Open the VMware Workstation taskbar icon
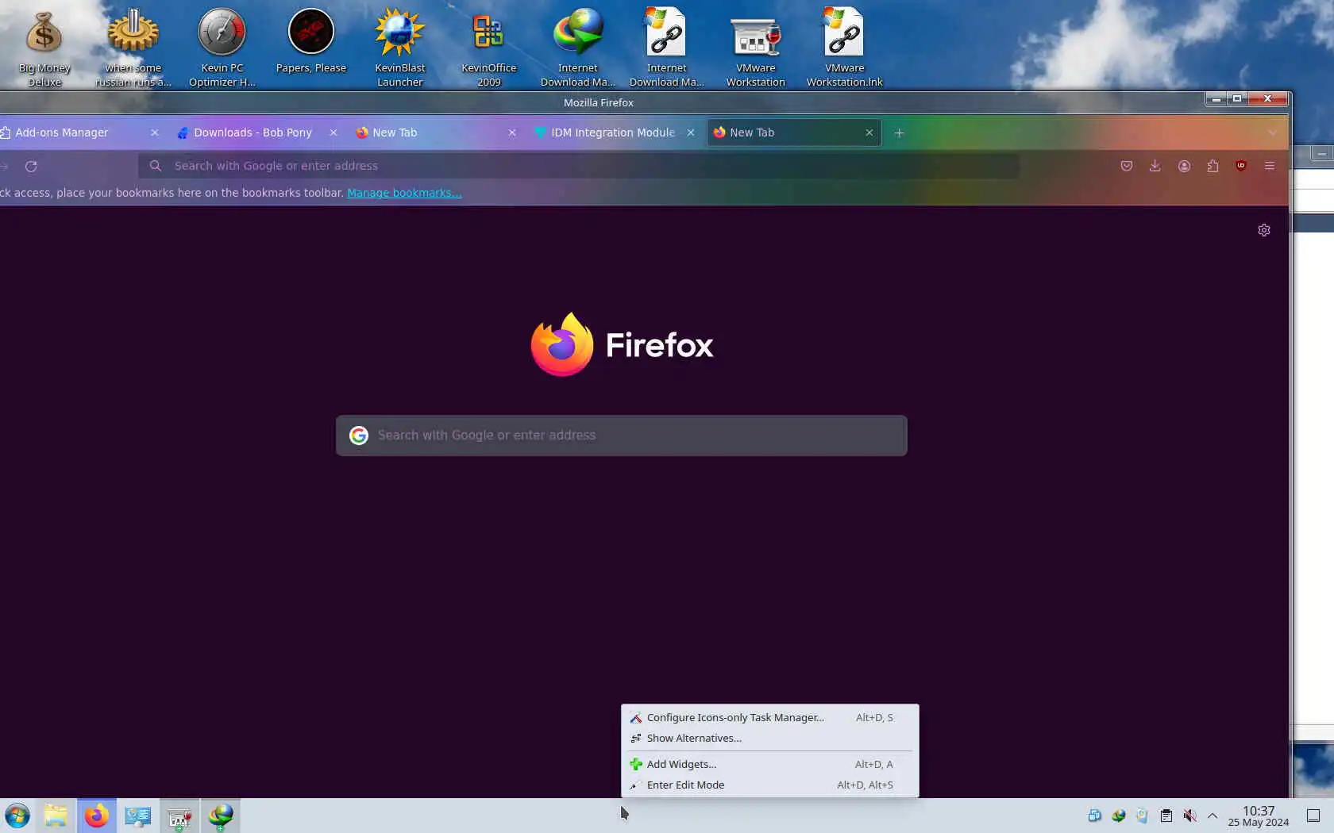Image resolution: width=1334 pixels, height=833 pixels. (179, 816)
